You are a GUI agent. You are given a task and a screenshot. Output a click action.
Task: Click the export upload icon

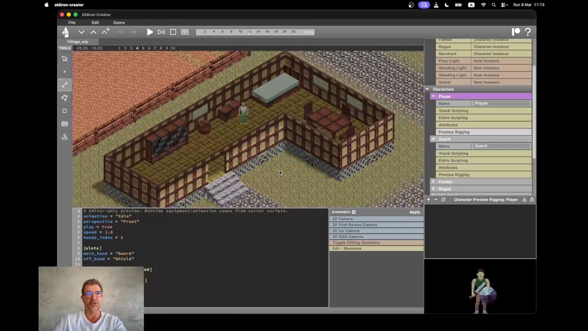point(532,200)
